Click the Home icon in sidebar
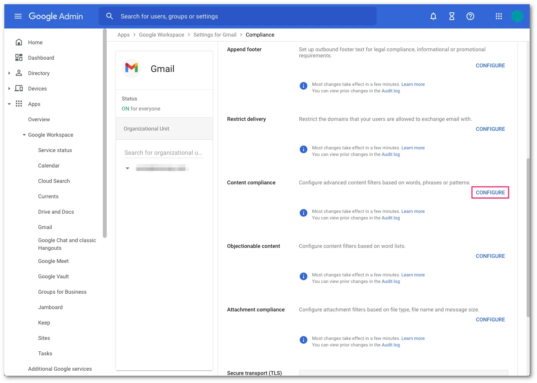The width and height of the screenshot is (537, 383). [18, 42]
